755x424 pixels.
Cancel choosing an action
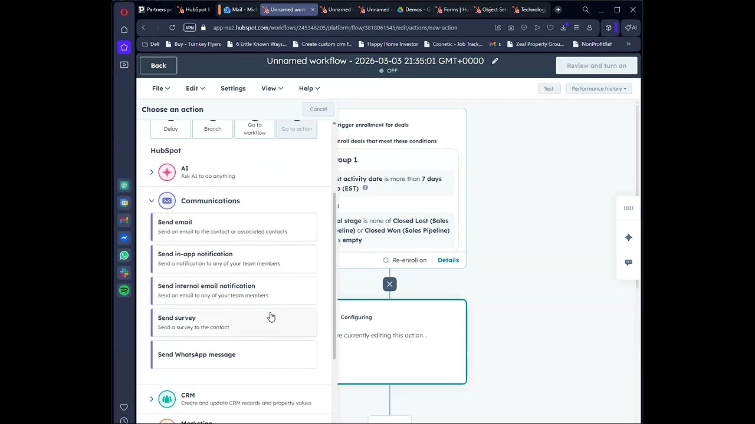click(x=318, y=109)
